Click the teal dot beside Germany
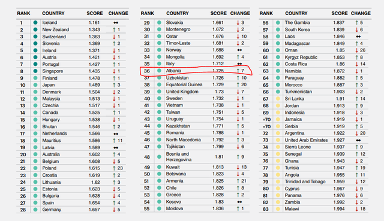Screen dimensions: 384x221 click(x=35, y=210)
